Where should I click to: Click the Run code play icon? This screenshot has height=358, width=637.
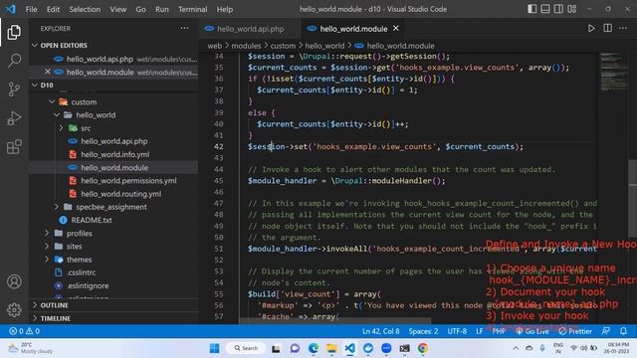point(591,29)
